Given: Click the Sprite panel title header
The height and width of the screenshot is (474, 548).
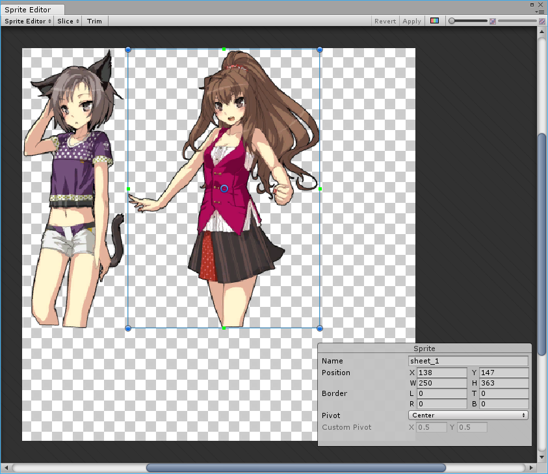Looking at the screenshot, I should [424, 349].
